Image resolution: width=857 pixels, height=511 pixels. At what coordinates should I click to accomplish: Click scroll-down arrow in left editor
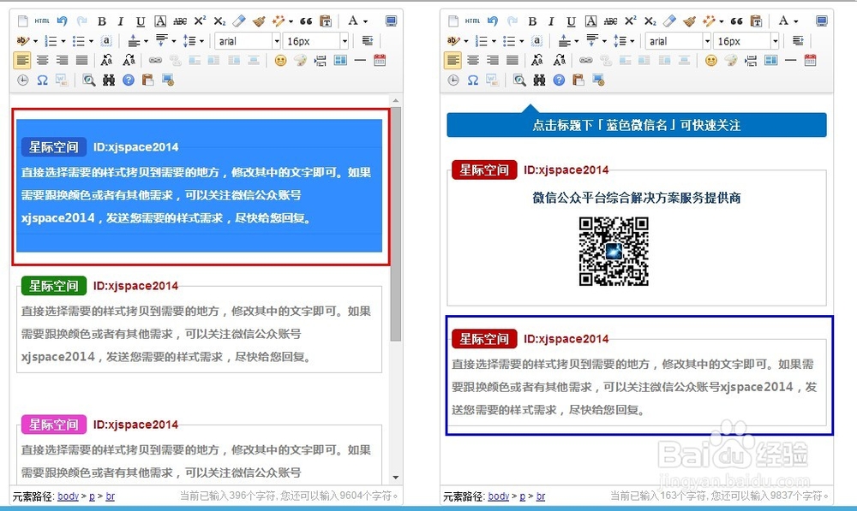tap(396, 478)
